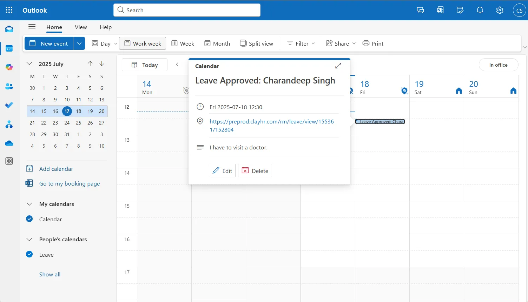Switch to the View tab
This screenshot has width=528, height=302.
tap(81, 27)
